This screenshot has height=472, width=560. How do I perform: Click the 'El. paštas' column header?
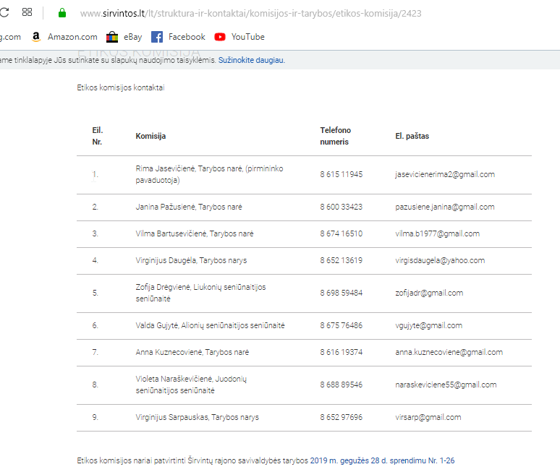tap(412, 136)
